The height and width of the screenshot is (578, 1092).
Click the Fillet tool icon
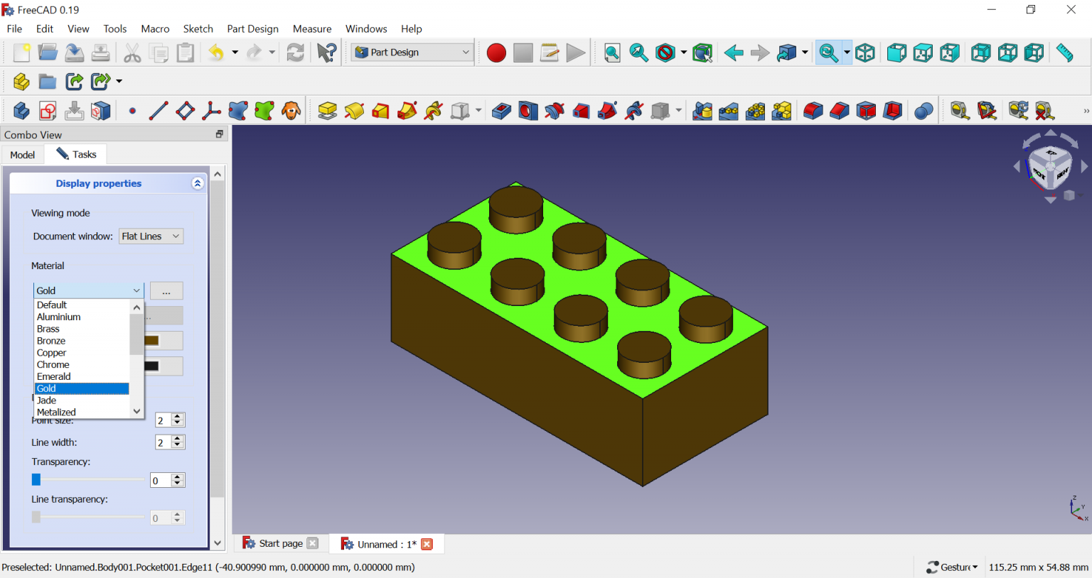click(x=813, y=111)
